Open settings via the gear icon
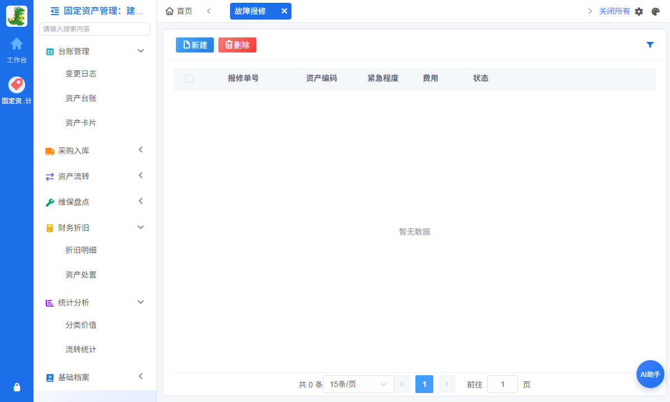 639,11
